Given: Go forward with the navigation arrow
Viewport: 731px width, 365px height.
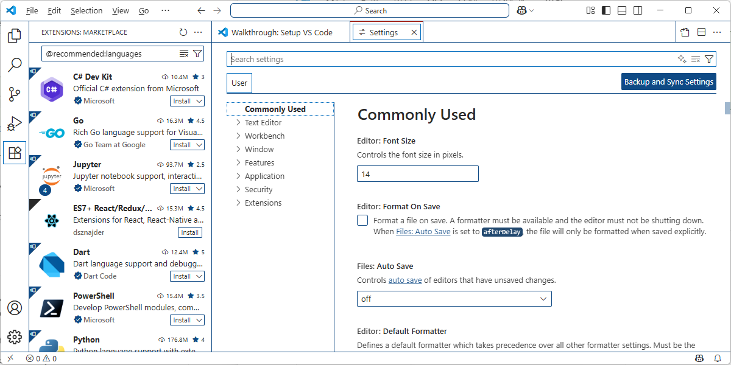Looking at the screenshot, I should tap(217, 10).
